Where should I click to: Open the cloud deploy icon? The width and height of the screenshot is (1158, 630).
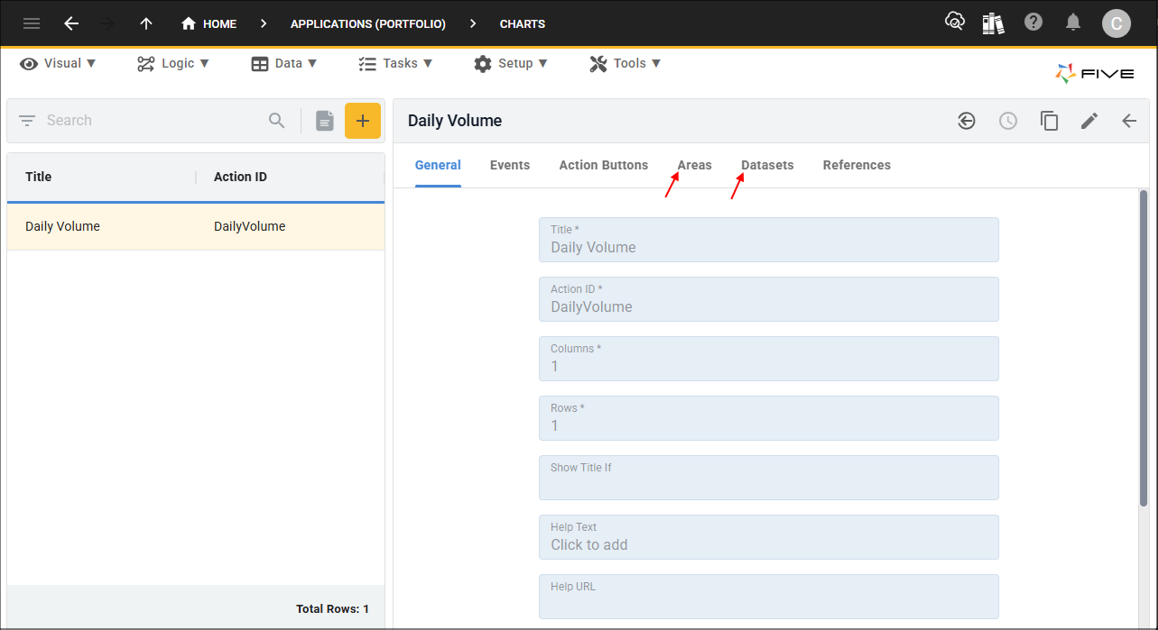coord(954,23)
